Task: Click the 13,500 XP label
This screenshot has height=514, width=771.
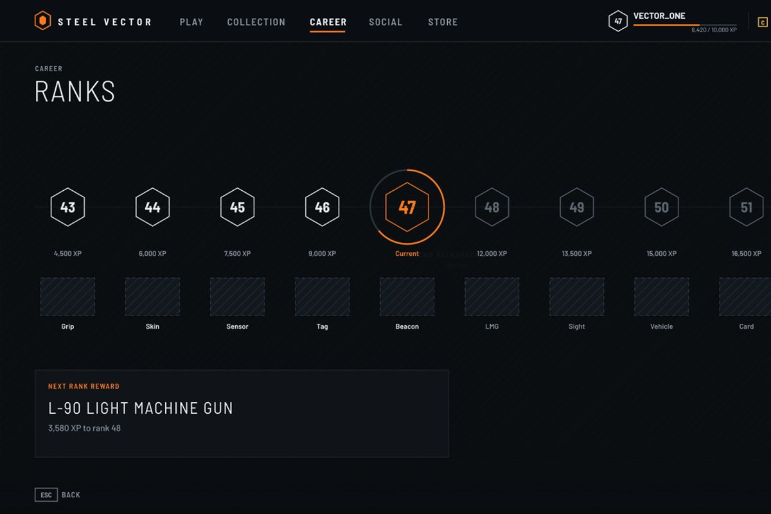Action: coord(576,254)
